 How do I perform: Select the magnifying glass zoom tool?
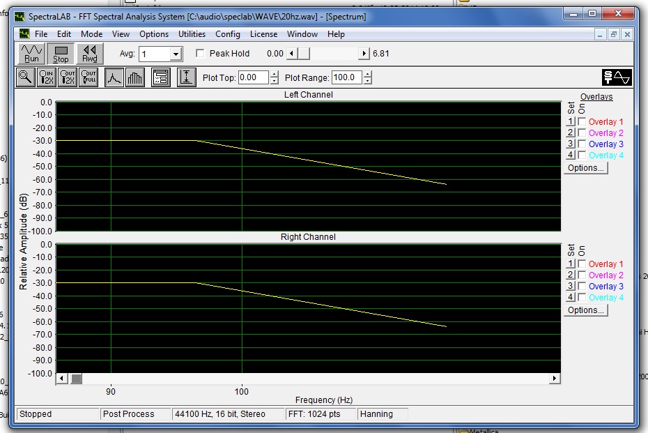pyautogui.click(x=26, y=77)
